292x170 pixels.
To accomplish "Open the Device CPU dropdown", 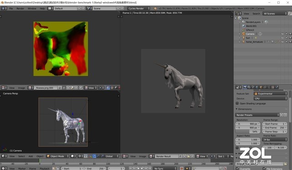I will click(271, 98).
